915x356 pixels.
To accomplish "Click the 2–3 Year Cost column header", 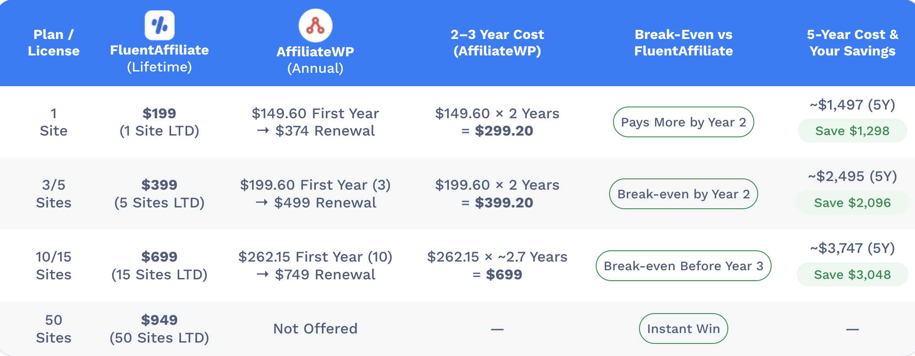I will click(x=497, y=42).
